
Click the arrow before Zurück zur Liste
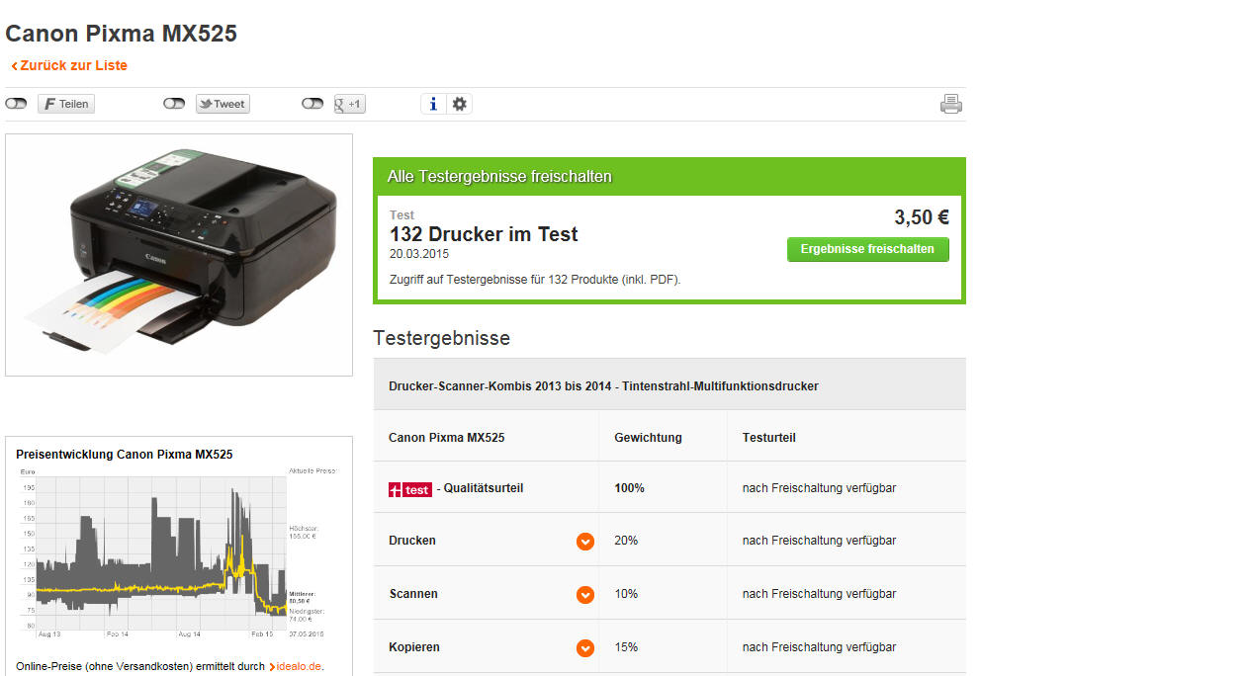[14, 66]
